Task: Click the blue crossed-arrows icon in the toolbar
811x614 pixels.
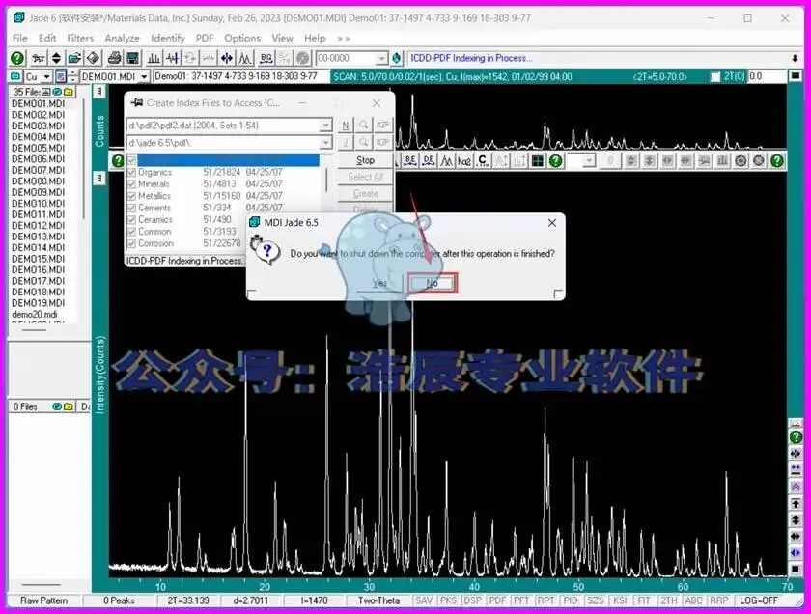Action: click(x=227, y=58)
